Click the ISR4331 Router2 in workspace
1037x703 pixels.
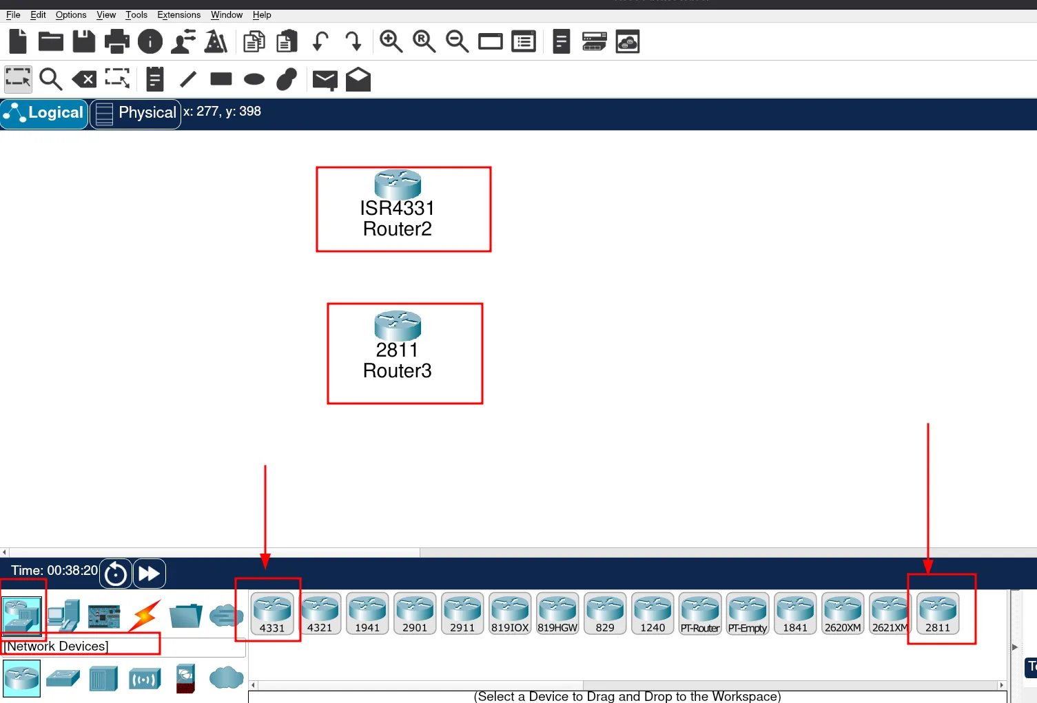click(398, 186)
